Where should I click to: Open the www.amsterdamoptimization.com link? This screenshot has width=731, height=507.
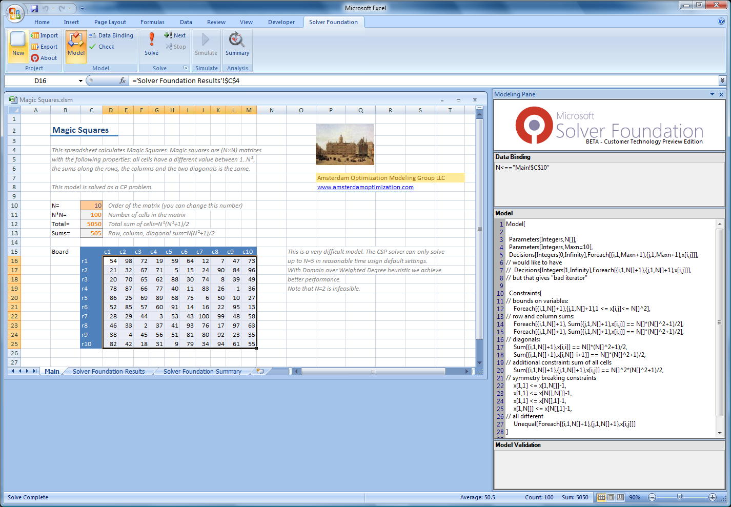365,187
